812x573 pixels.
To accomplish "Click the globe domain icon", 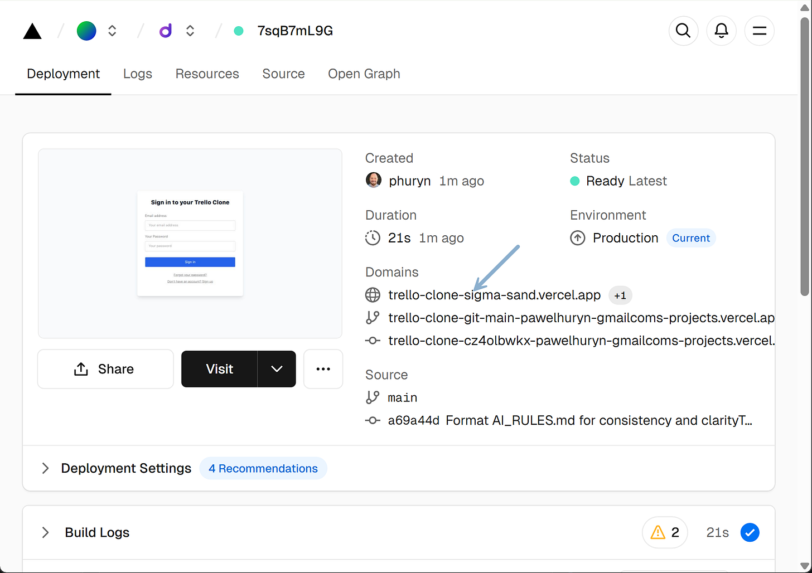I will [x=373, y=295].
